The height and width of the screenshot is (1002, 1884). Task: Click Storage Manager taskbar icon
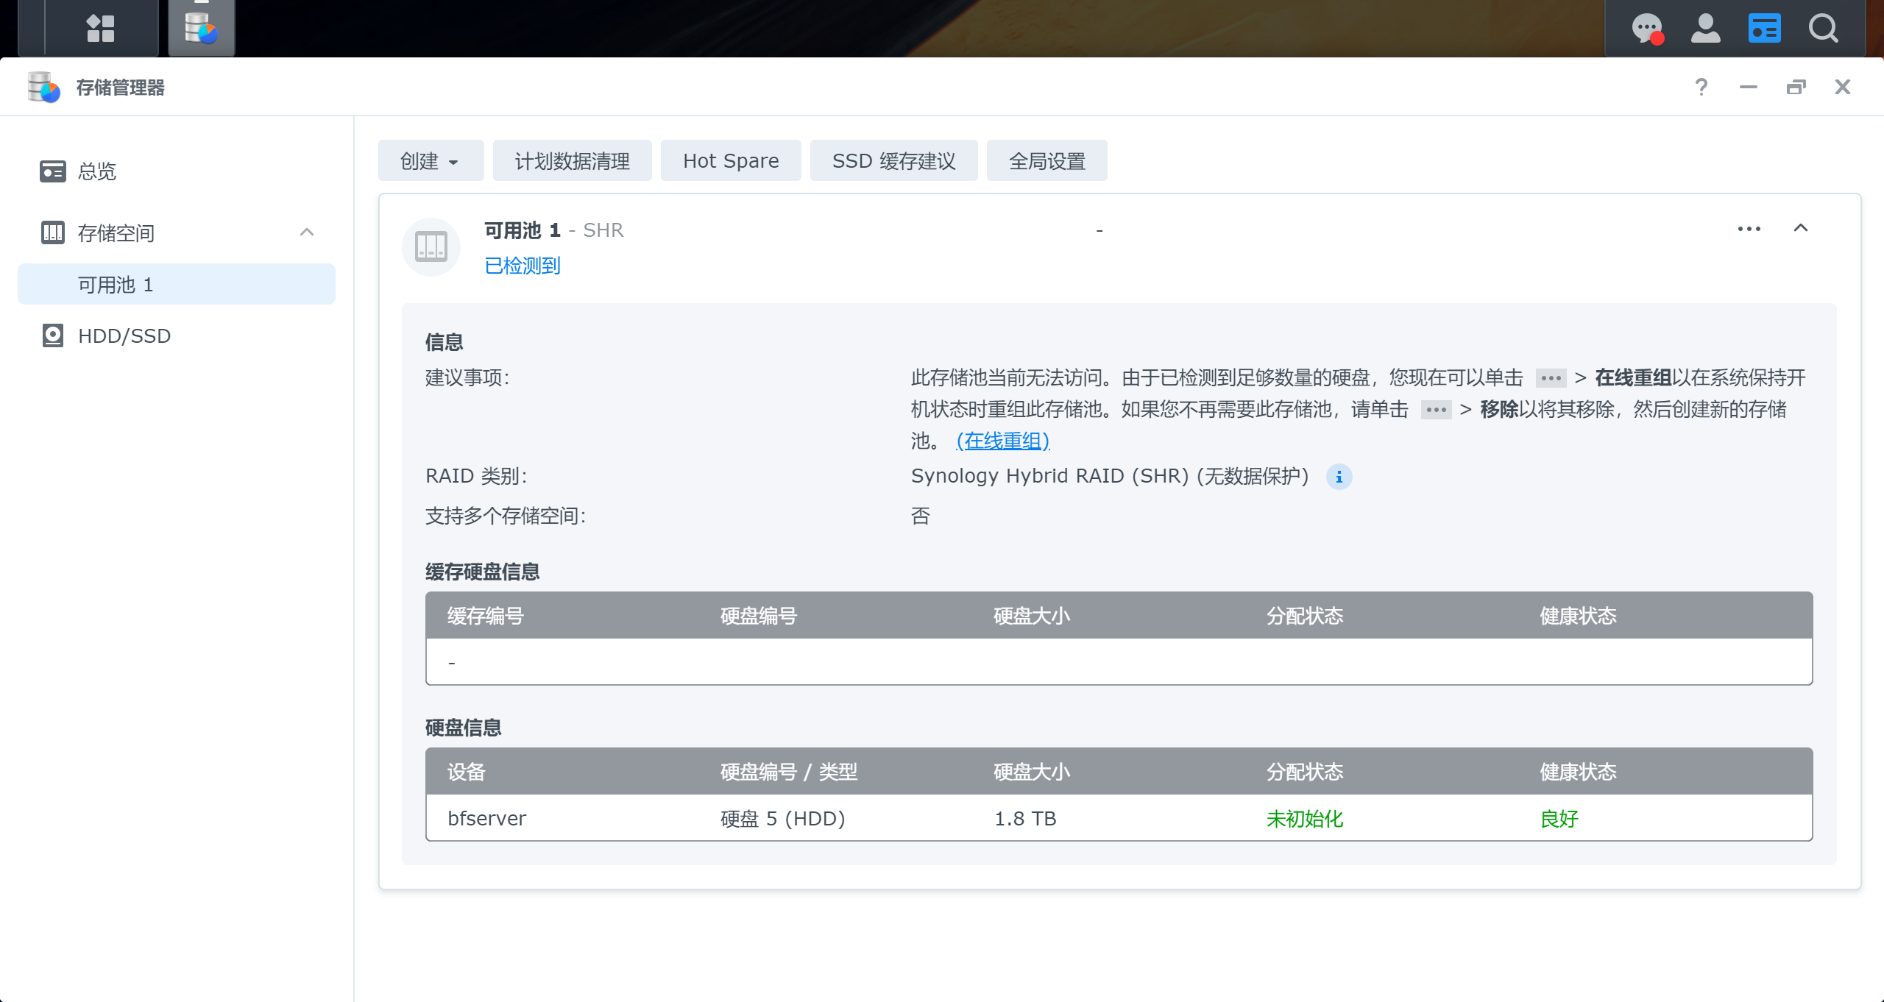(x=201, y=28)
